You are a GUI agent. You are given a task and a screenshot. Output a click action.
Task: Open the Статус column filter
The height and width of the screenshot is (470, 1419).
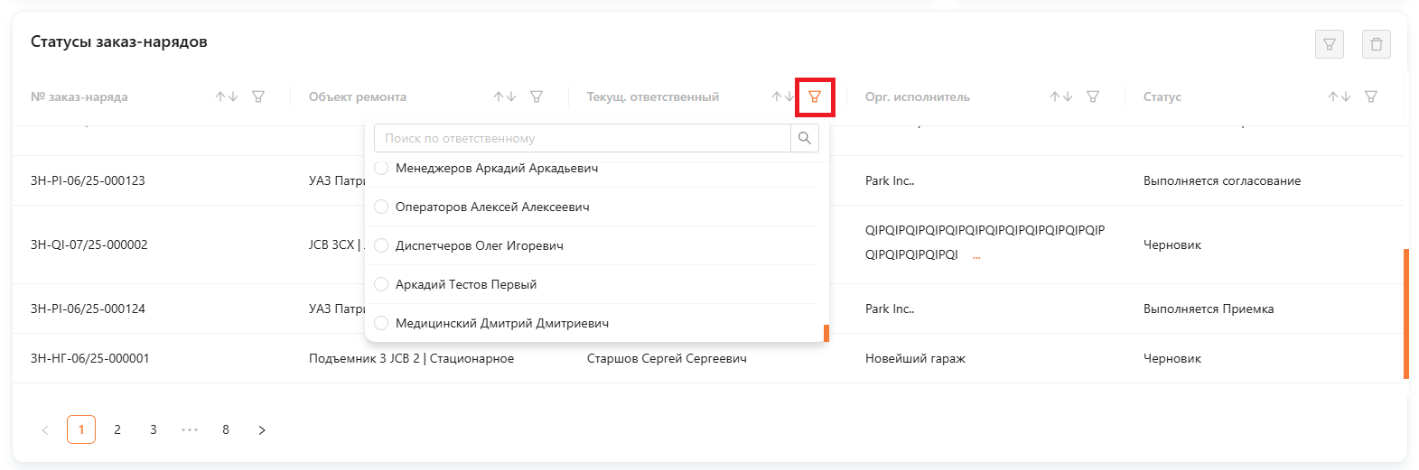tap(1371, 97)
